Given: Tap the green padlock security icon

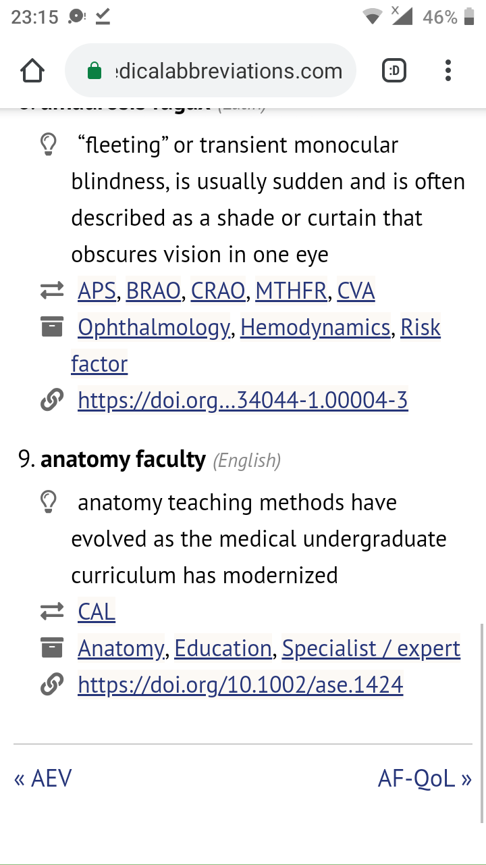Looking at the screenshot, I should click(x=95, y=70).
